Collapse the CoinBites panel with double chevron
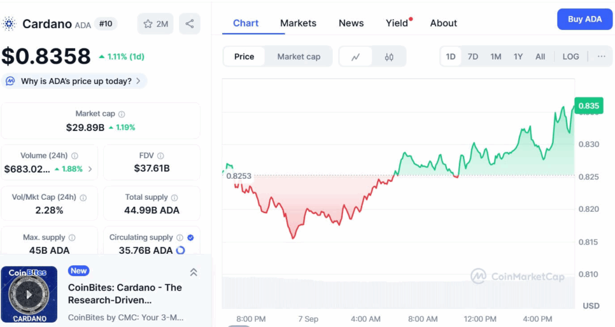Screen dimensions: 615x327 coord(193,272)
